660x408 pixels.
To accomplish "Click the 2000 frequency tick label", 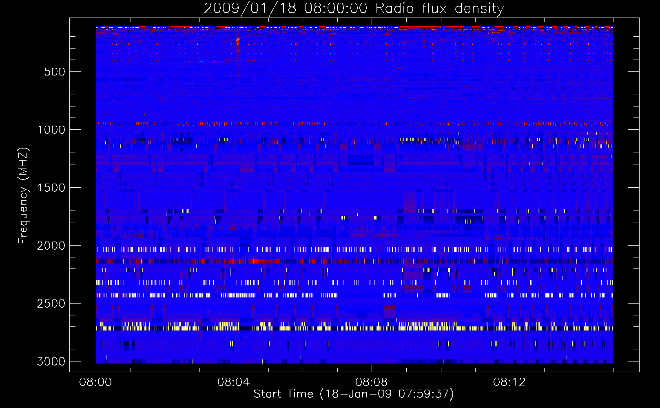I will pyautogui.click(x=51, y=246).
